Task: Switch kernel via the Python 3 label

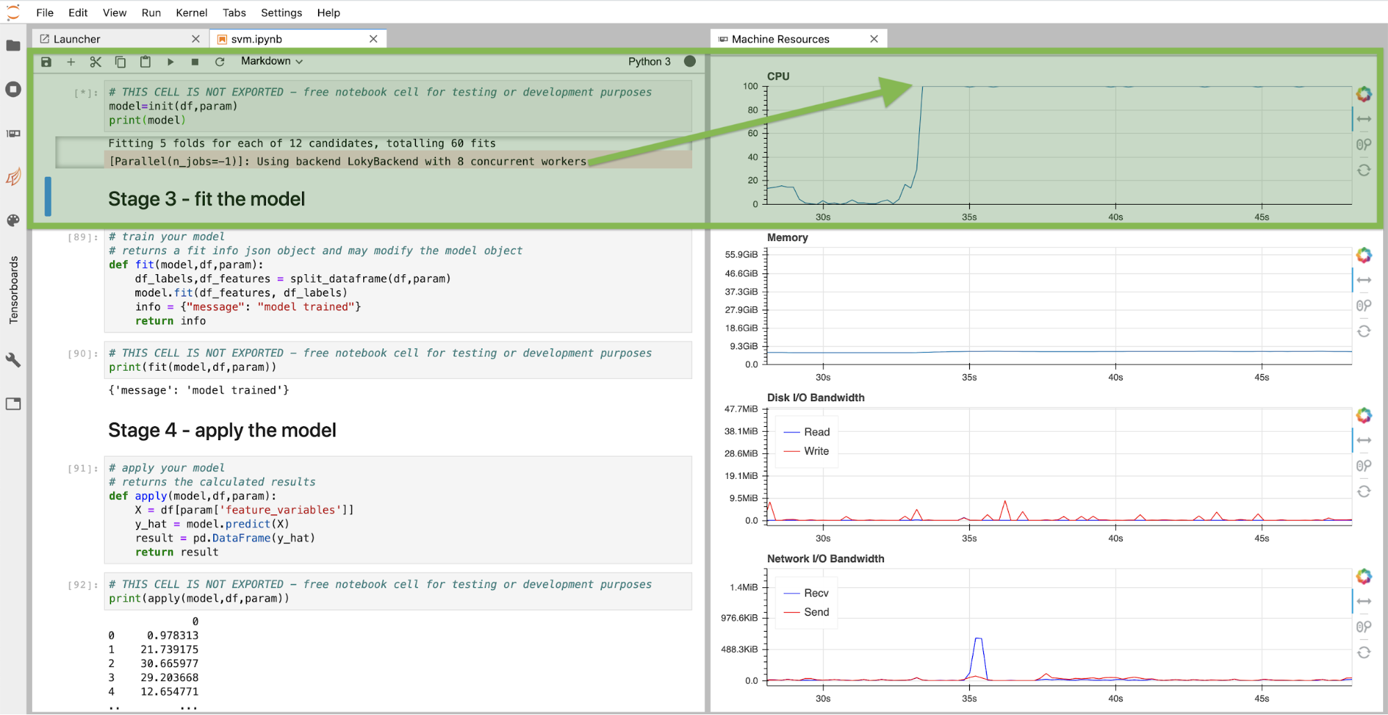Action: coord(649,61)
